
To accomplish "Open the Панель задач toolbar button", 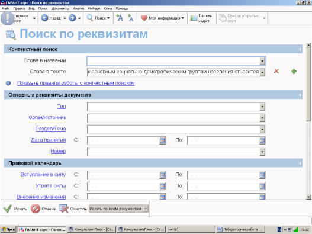I will tap(201, 18).
